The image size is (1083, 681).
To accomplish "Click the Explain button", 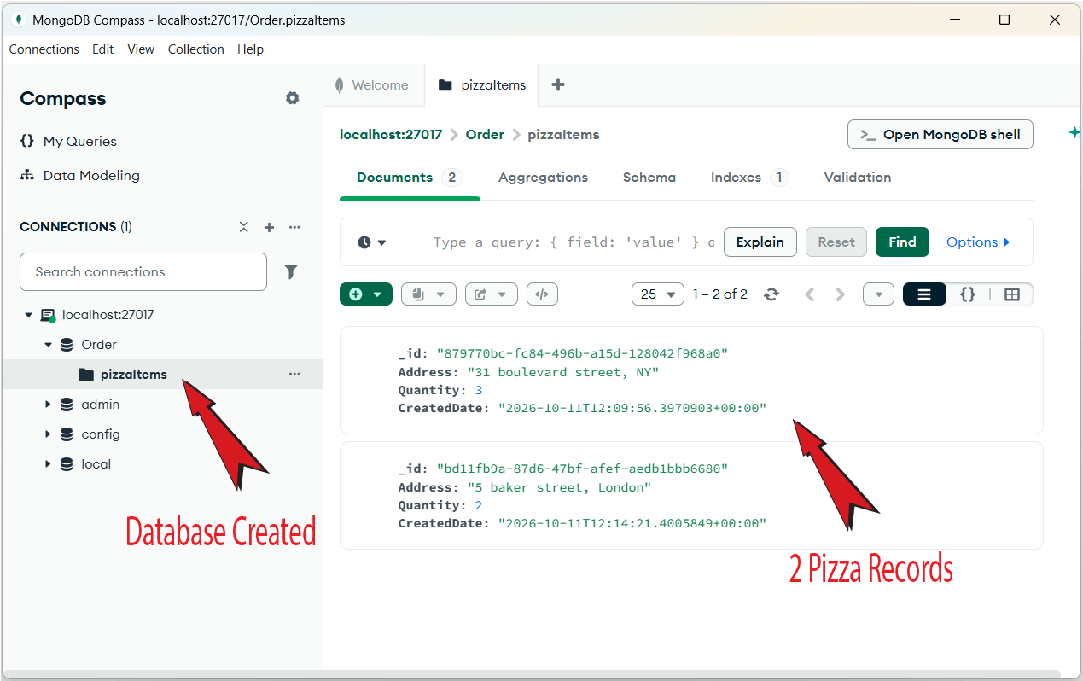I will [x=760, y=242].
